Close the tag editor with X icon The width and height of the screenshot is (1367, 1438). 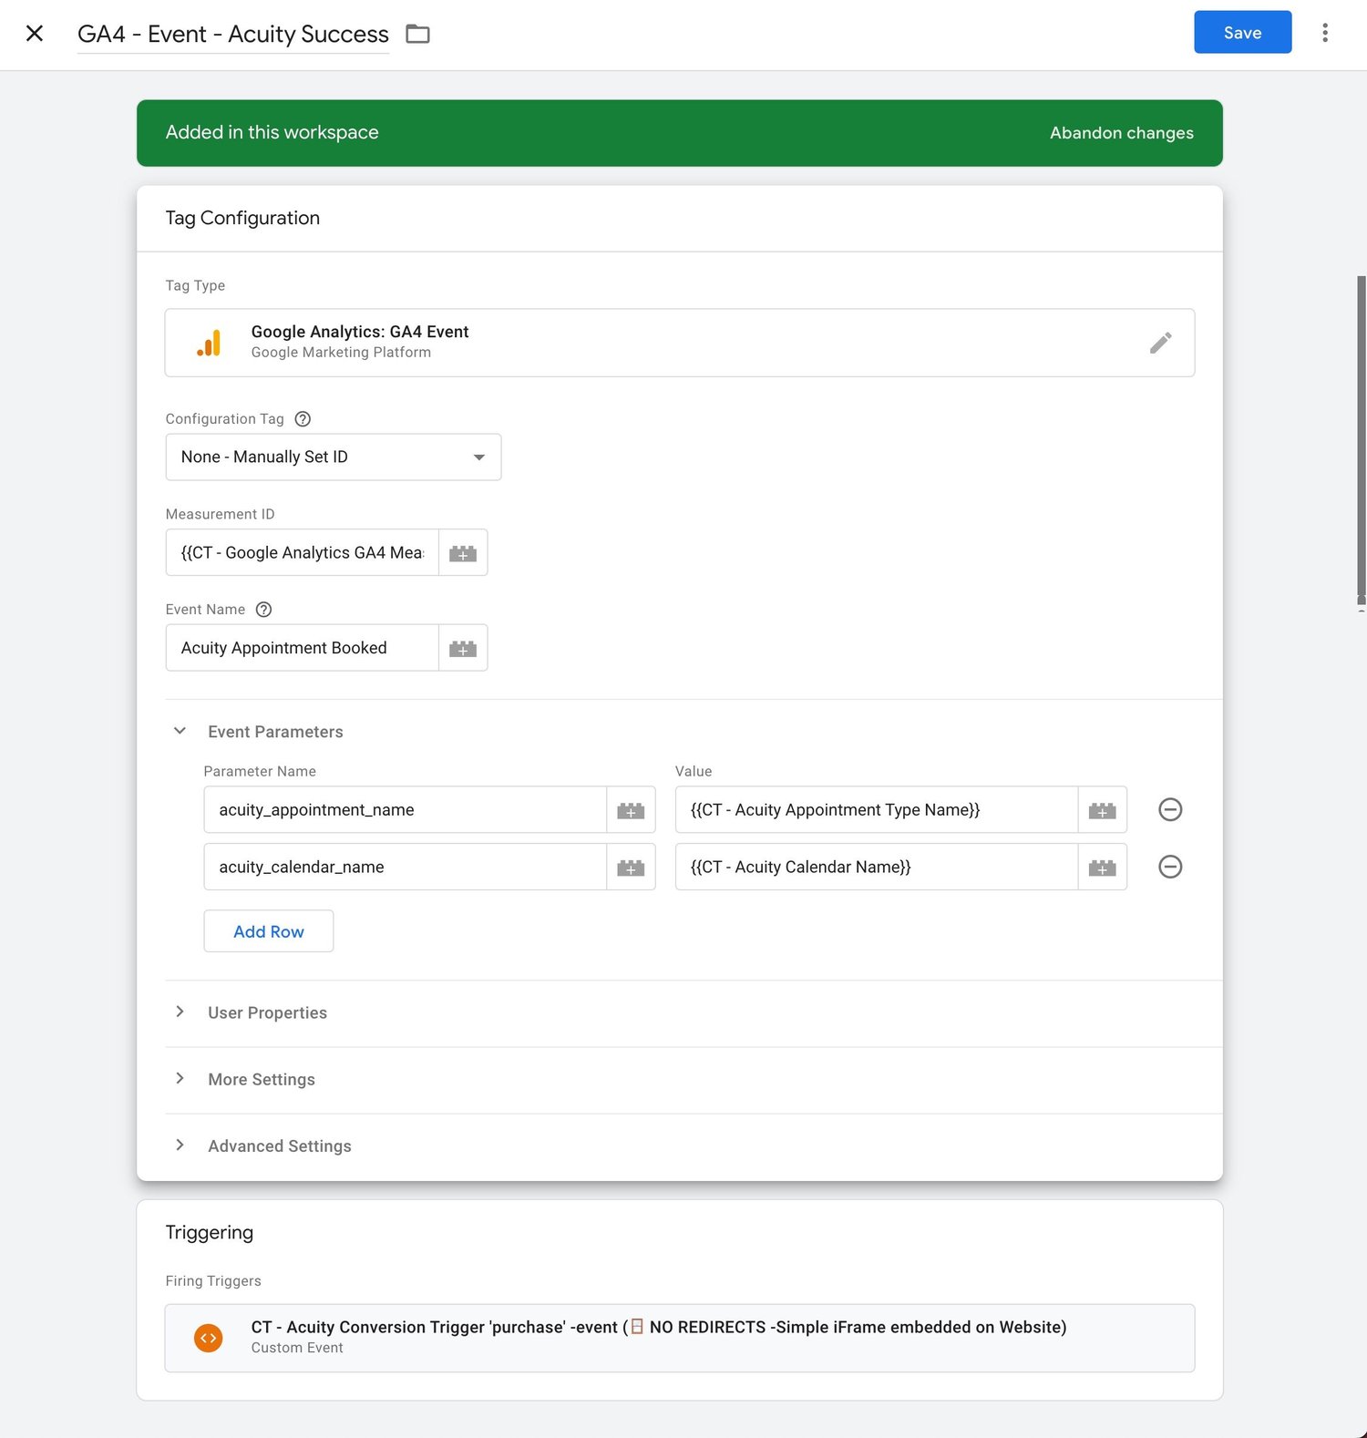35,34
